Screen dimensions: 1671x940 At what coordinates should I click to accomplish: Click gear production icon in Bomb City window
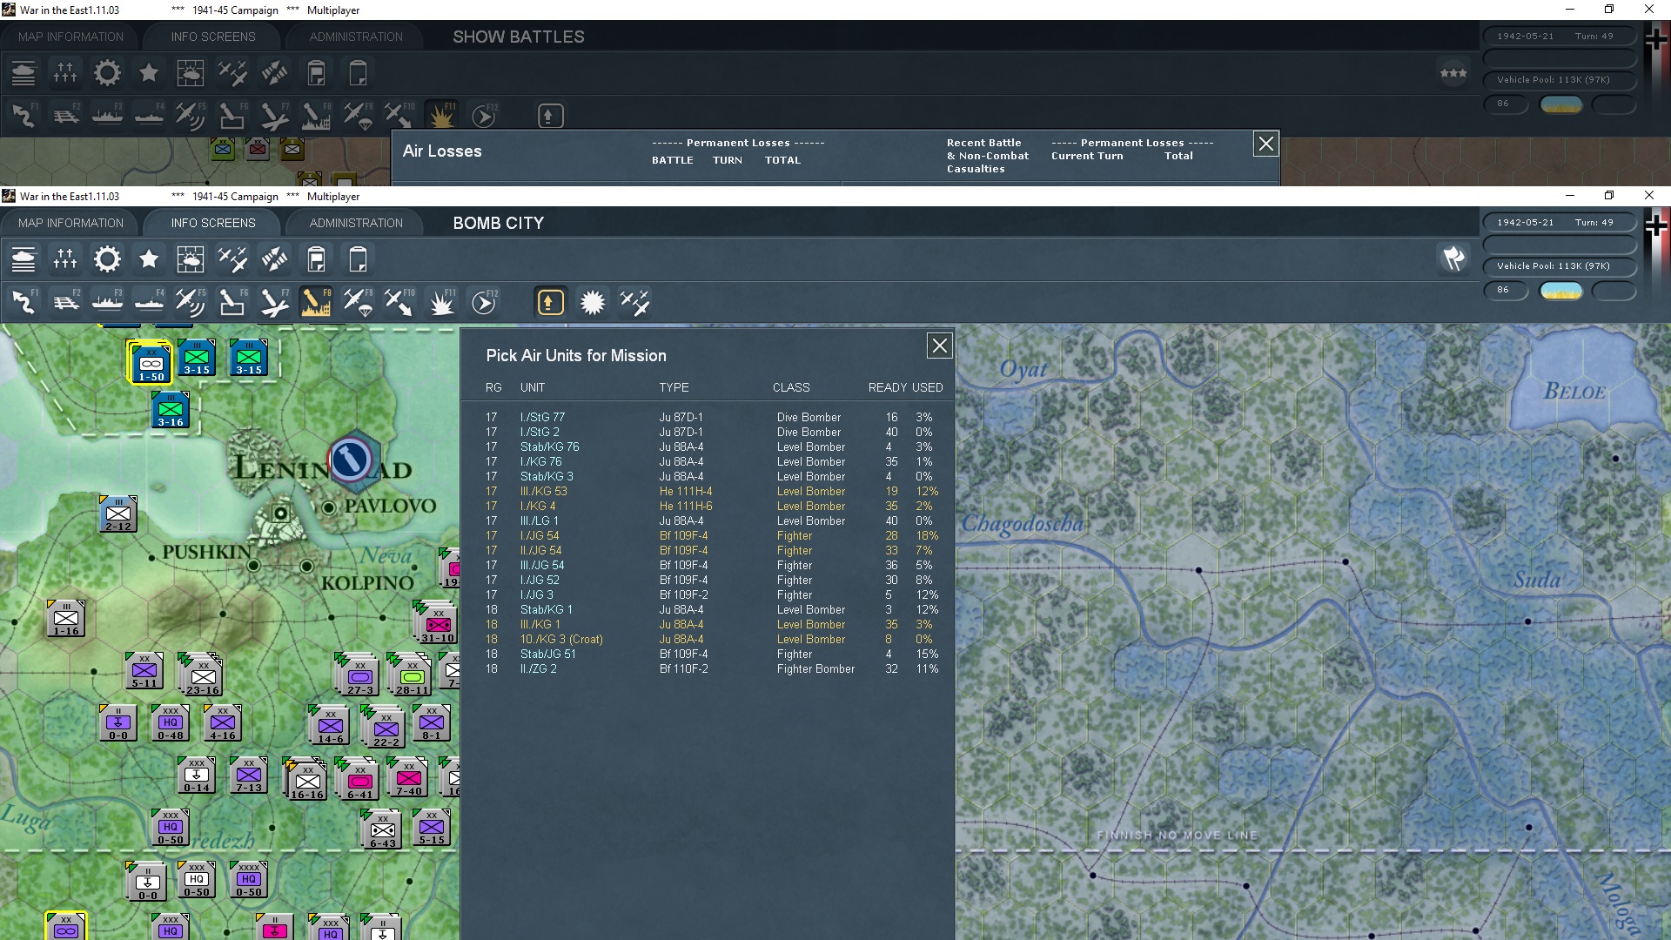(107, 259)
